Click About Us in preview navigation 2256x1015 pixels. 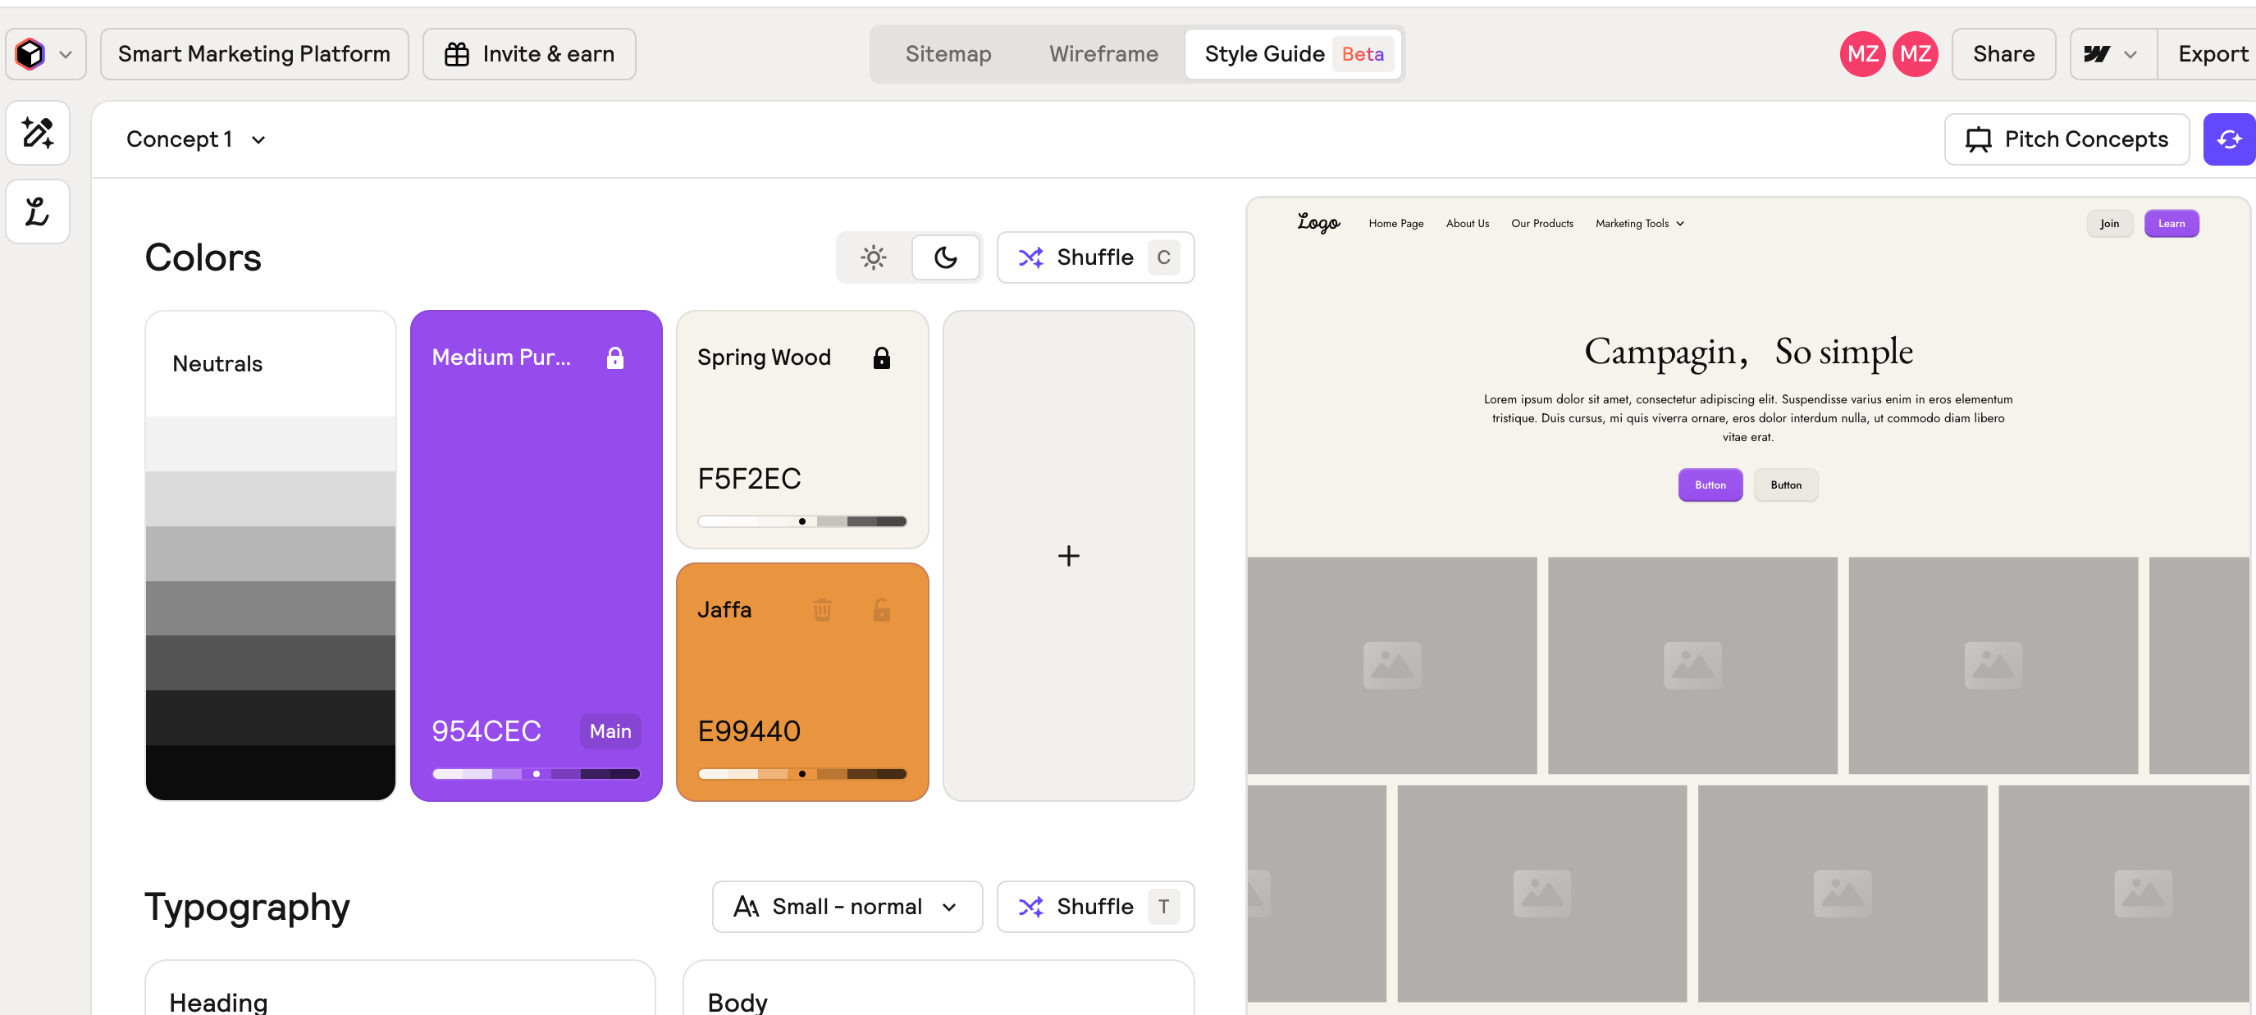click(x=1467, y=223)
